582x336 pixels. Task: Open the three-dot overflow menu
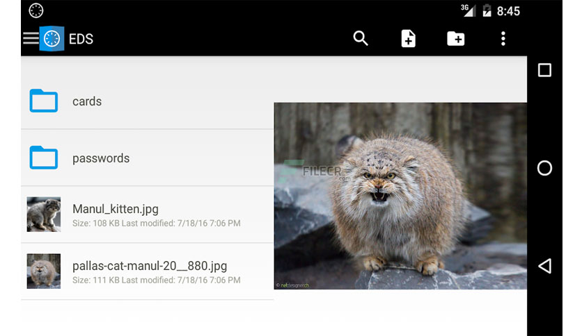coord(503,38)
